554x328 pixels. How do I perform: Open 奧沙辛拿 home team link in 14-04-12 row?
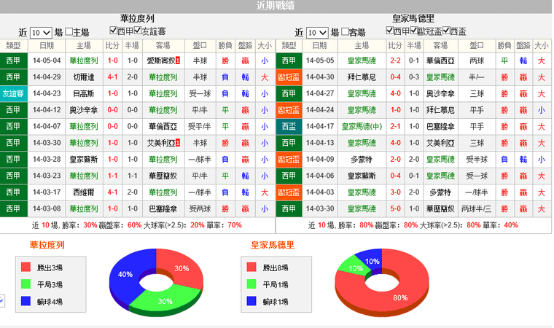[x=83, y=110]
